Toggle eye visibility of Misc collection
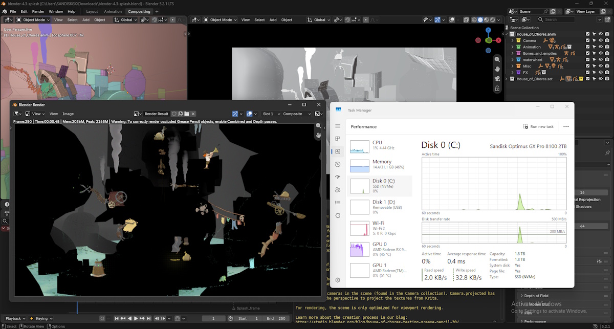This screenshot has height=329, width=614. [601, 66]
